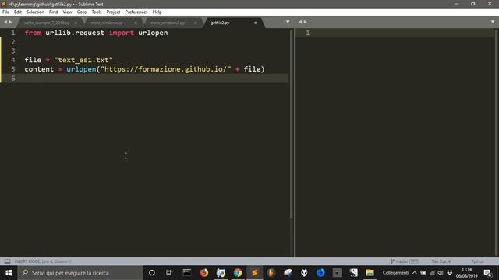This screenshot has width=499, height=280.
Task: Open the File menu
Action: pyautogui.click(x=5, y=12)
